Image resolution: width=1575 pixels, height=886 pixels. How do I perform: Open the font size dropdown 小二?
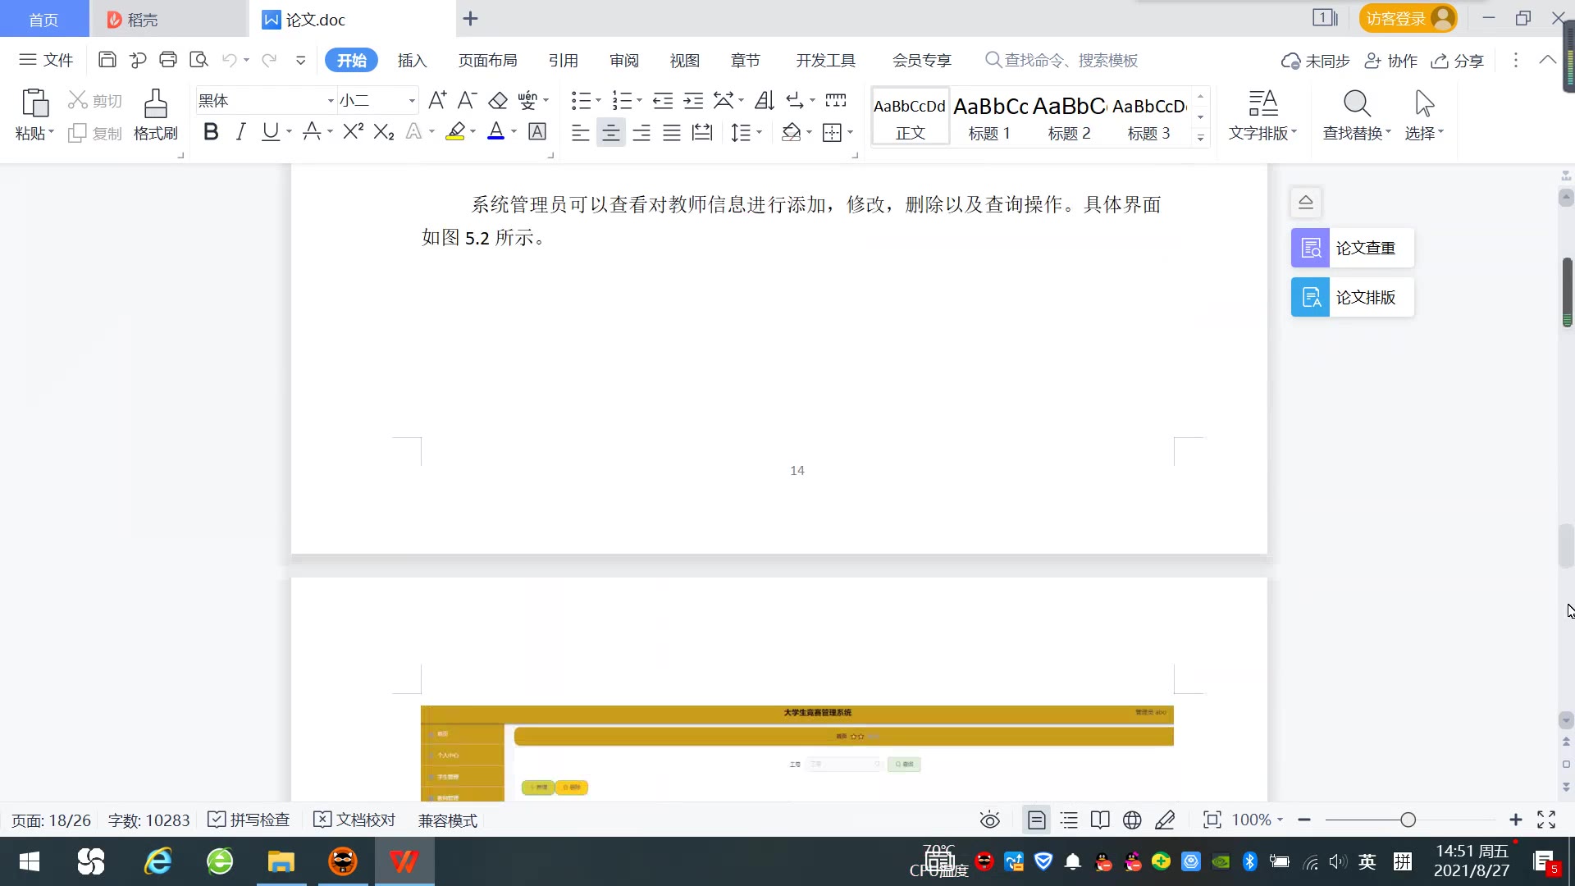(412, 101)
